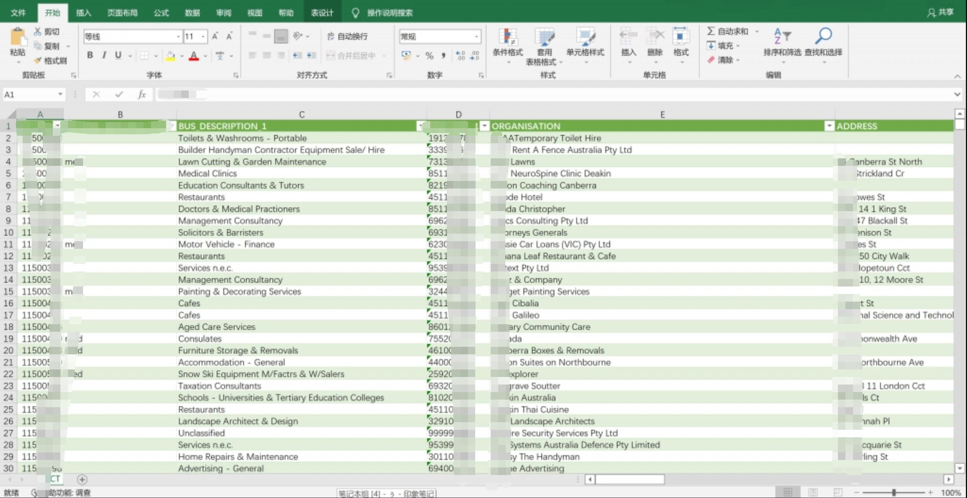Click the Paste clipboard icon
The width and height of the screenshot is (967, 498).
pos(17,37)
